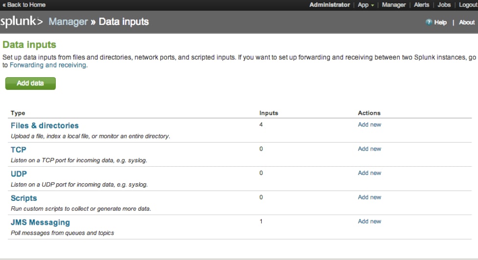The width and height of the screenshot is (478, 260).
Task: Go back to Home
Action: (24, 5)
